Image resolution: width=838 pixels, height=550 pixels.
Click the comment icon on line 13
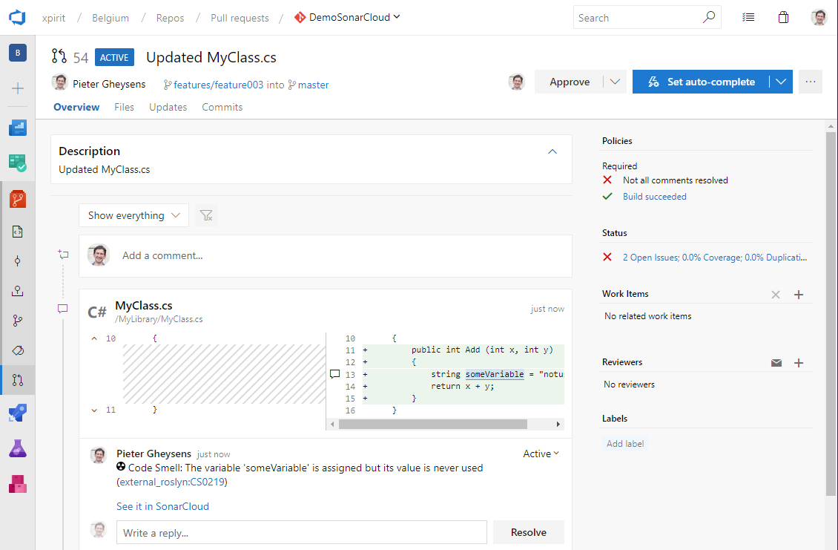335,374
